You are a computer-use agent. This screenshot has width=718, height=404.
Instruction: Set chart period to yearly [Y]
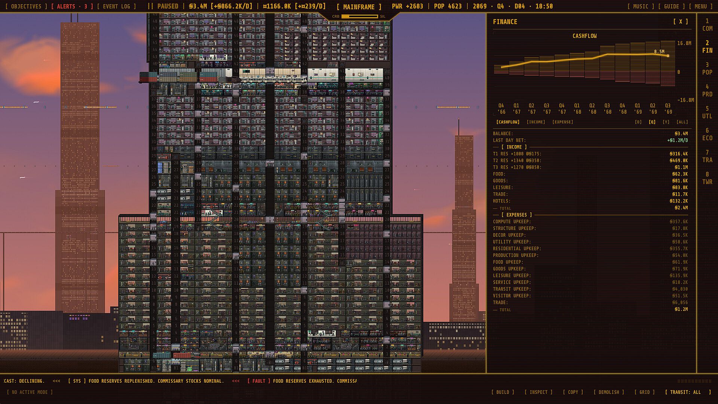tap(666, 122)
